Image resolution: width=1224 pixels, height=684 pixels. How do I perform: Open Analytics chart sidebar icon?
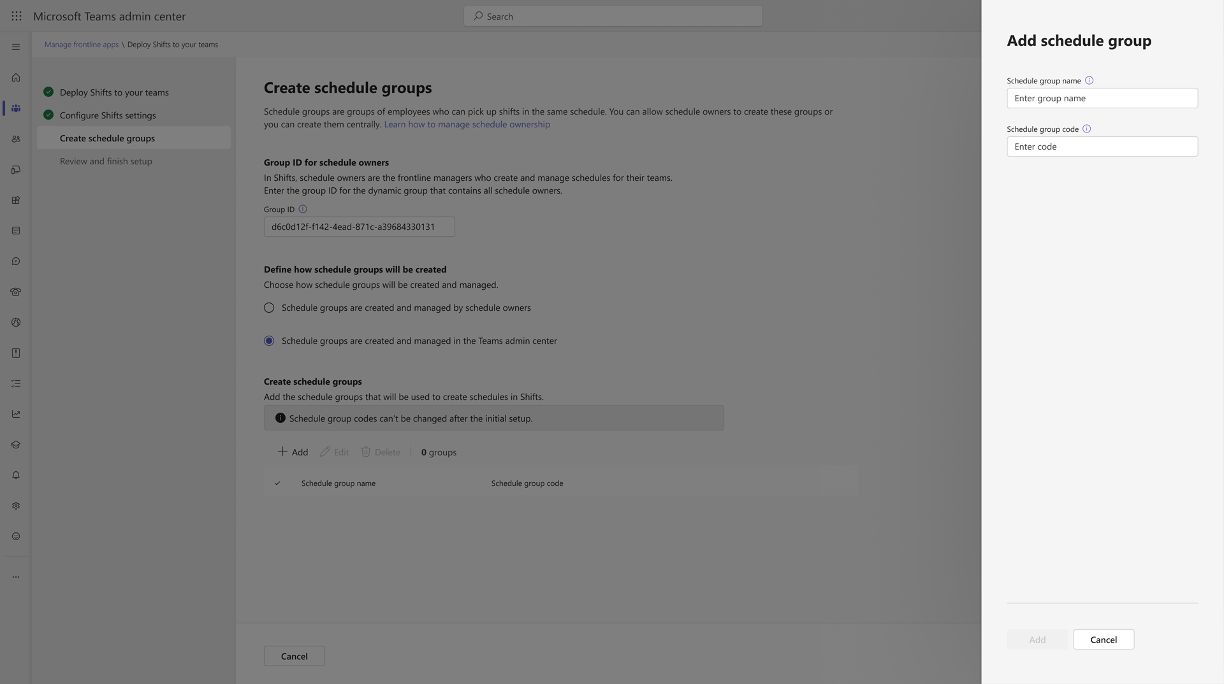click(x=16, y=414)
